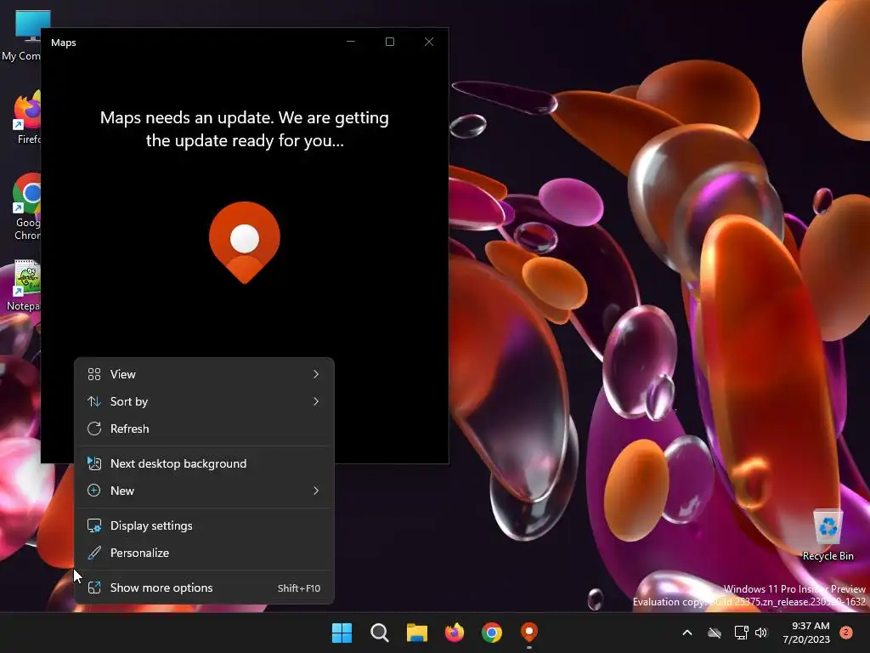Select the My Computer desktop icon
The height and width of the screenshot is (653, 870).
(22, 35)
